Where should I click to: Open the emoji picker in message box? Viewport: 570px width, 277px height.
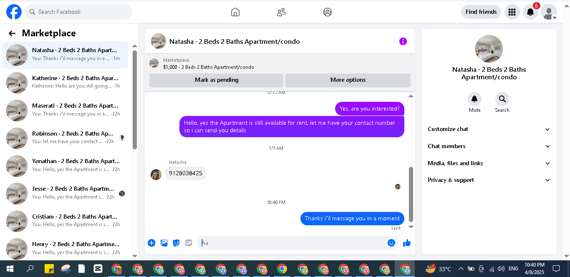391,243
